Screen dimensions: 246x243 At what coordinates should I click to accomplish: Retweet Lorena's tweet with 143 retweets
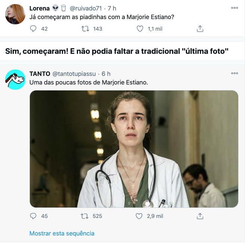tap(85, 29)
